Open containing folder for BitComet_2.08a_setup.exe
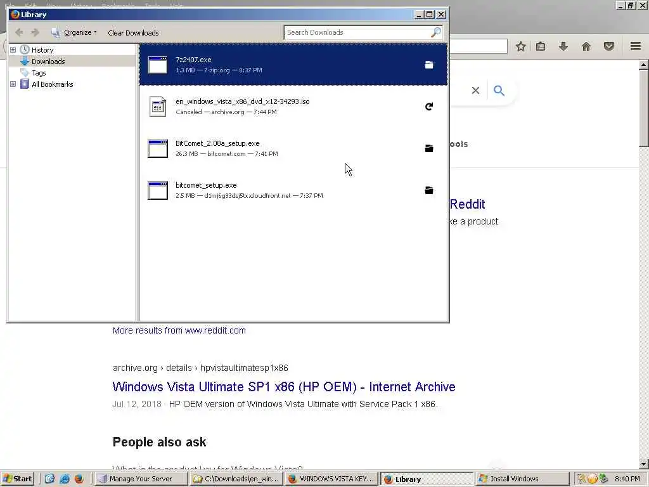Viewport: 649px width, 487px height. [x=429, y=148]
